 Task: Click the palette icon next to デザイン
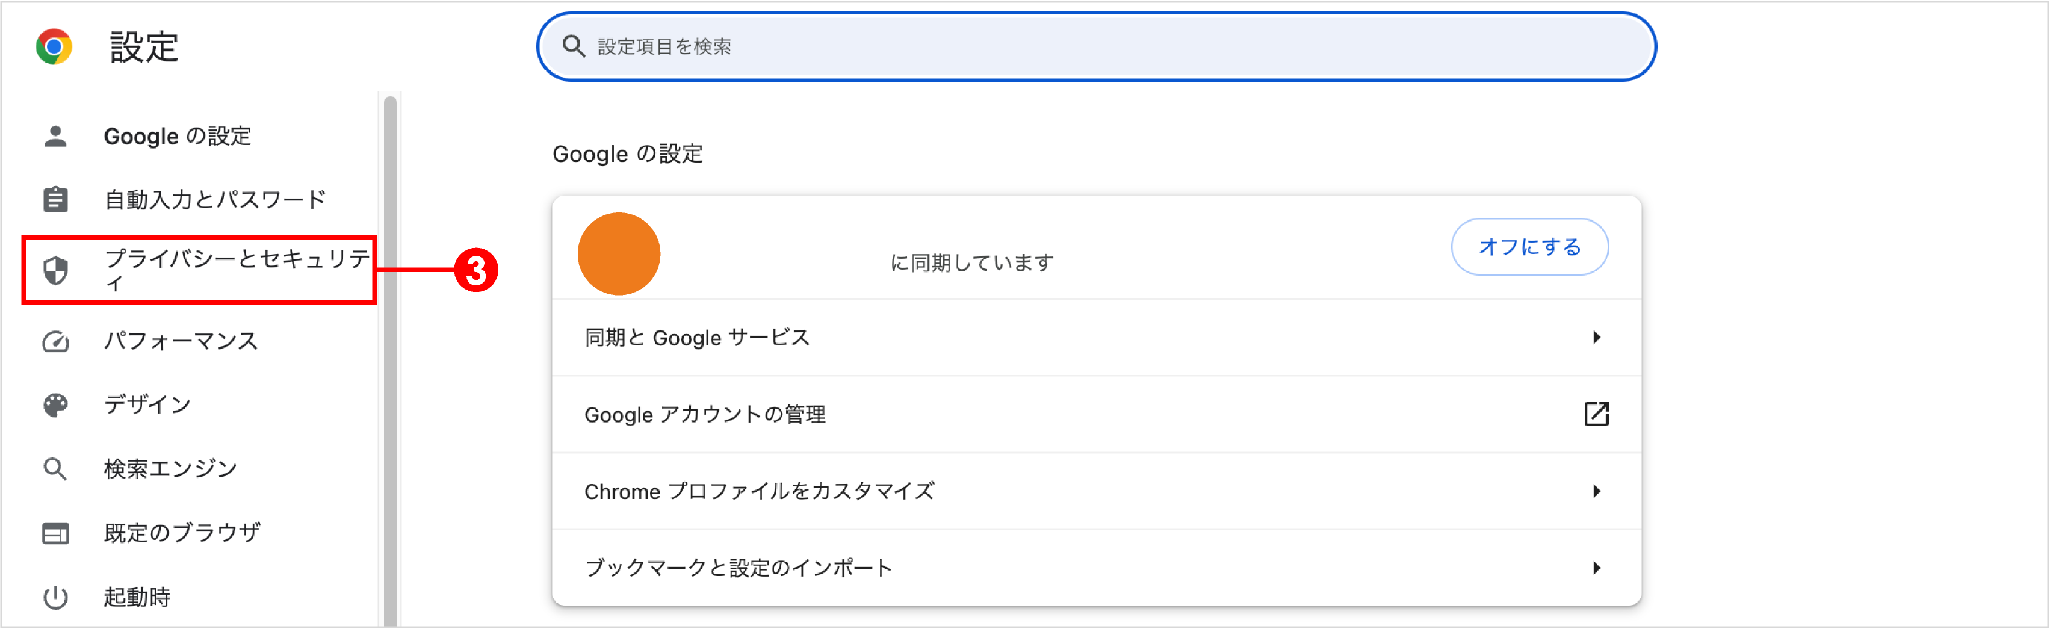point(55,404)
